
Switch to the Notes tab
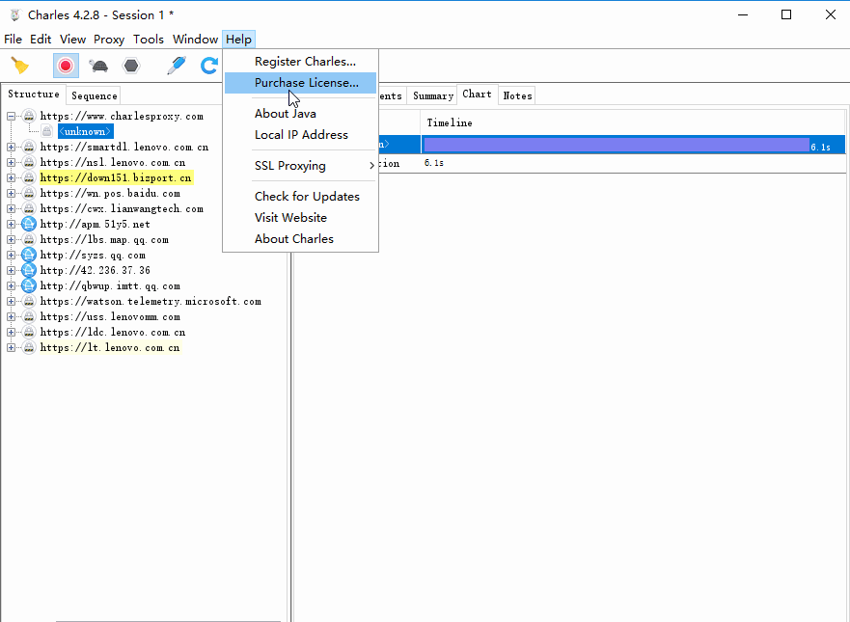(518, 95)
